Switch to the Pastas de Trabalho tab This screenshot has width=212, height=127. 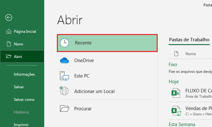pyautogui.click(x=189, y=40)
